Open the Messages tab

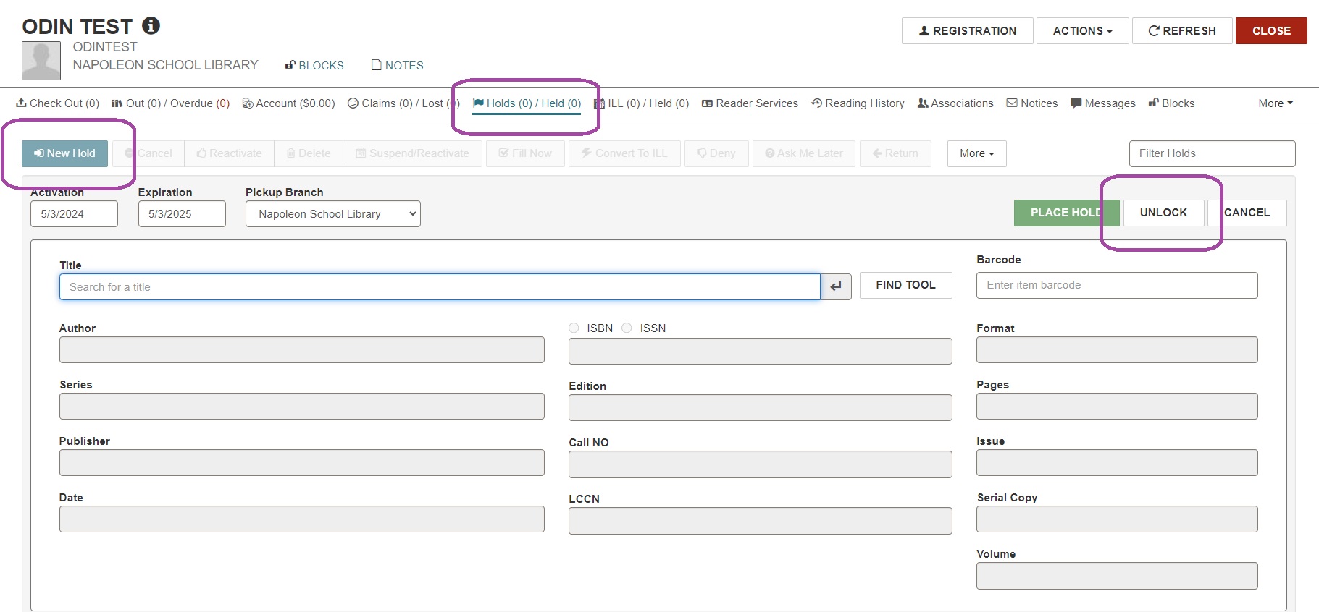click(1103, 103)
